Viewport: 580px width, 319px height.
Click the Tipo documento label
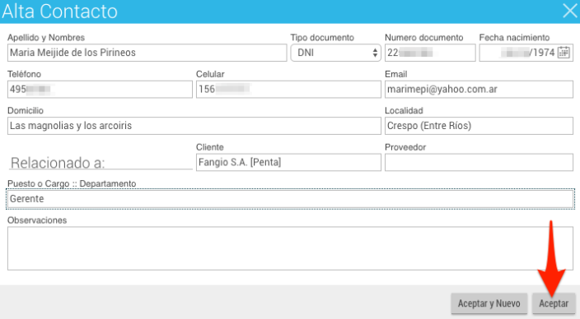point(322,38)
